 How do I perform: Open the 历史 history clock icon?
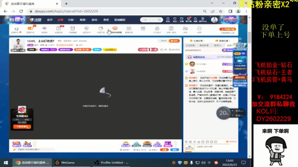point(168,20)
